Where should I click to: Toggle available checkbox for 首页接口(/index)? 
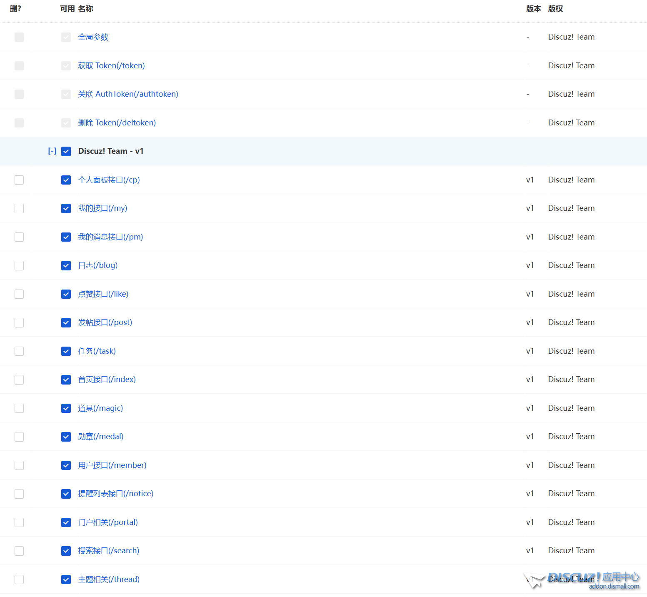[x=66, y=380]
